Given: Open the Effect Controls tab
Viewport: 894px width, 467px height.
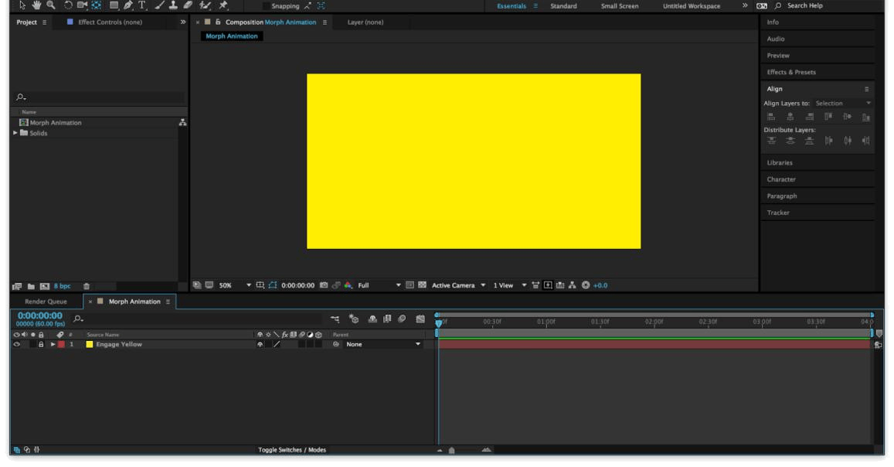Looking at the screenshot, I should pyautogui.click(x=110, y=22).
